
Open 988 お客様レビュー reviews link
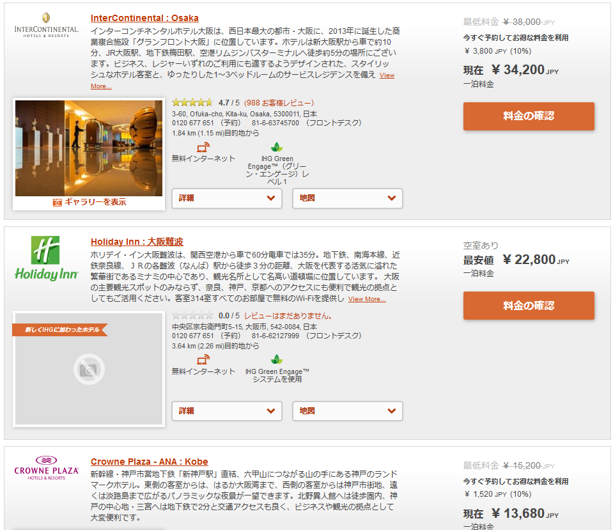coord(279,103)
